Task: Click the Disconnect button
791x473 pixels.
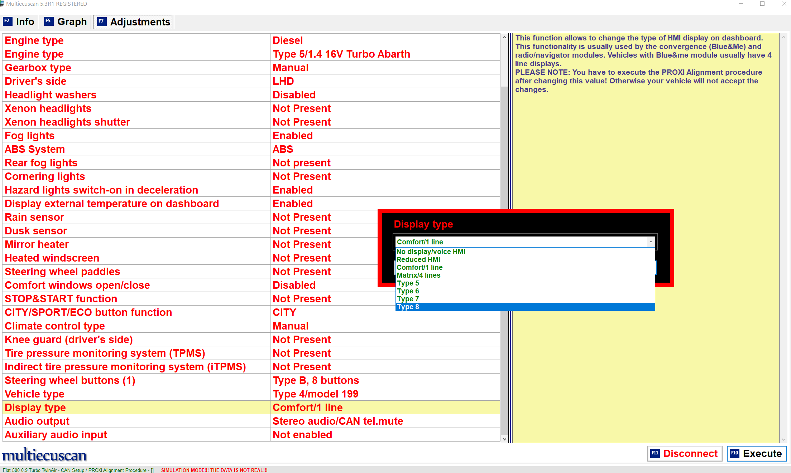Action: (685, 453)
